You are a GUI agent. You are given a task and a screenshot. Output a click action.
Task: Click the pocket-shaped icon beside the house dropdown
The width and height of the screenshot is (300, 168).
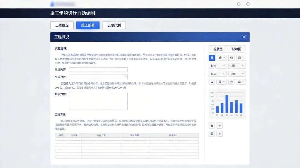click(x=231, y=58)
